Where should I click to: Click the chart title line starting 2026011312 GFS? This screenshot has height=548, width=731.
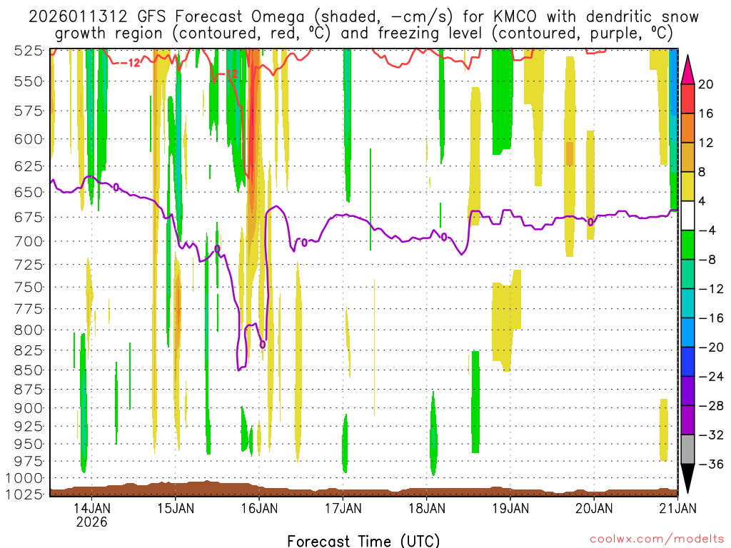coord(363,17)
